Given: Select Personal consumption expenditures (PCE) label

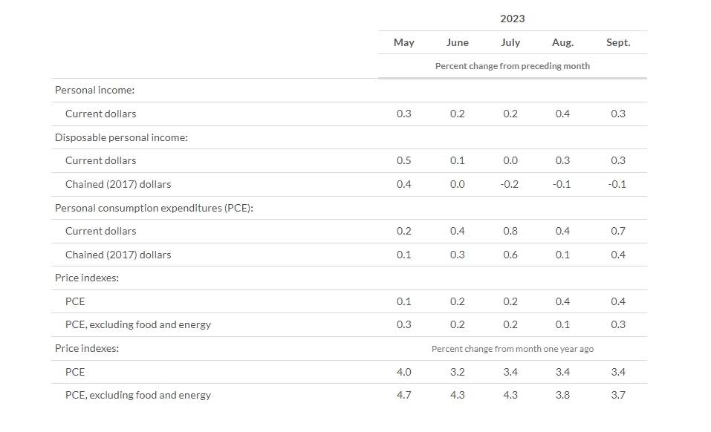Looking at the screenshot, I should (x=154, y=208).
